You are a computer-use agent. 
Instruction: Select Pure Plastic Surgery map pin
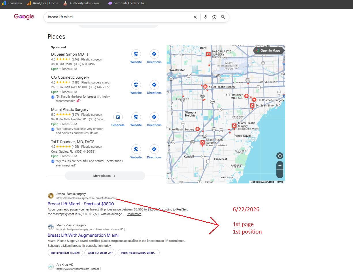(197, 129)
